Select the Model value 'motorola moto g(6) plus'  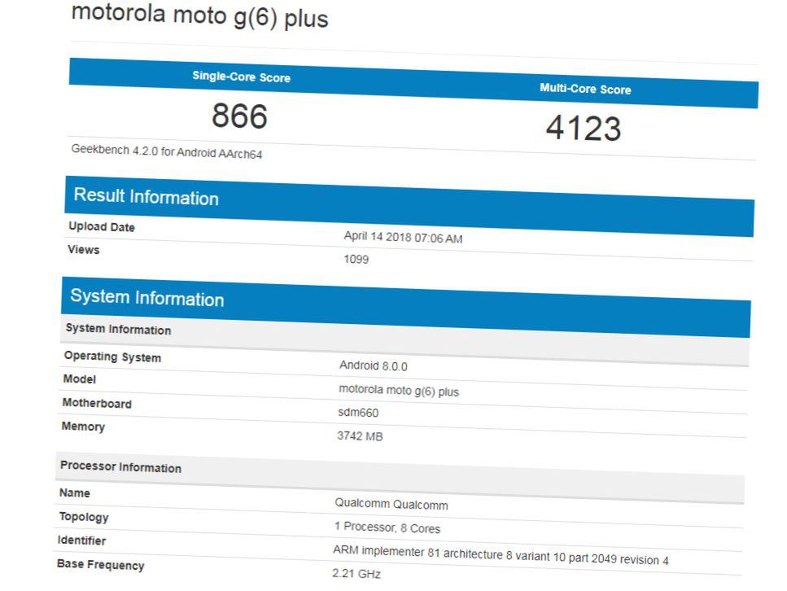pos(399,390)
